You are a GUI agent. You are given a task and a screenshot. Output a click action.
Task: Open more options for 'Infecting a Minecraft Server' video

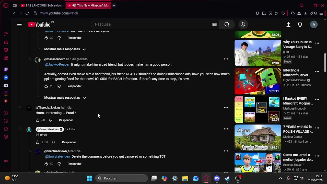317,72
